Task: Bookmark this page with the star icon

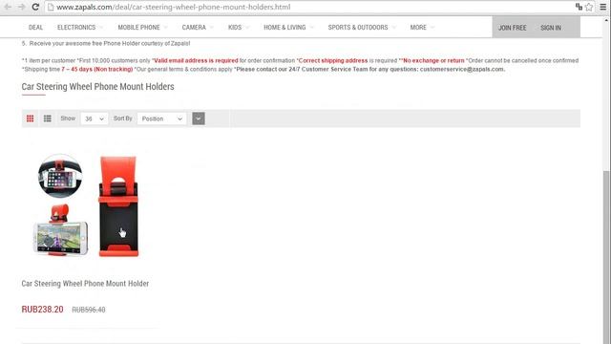Action: [589, 7]
